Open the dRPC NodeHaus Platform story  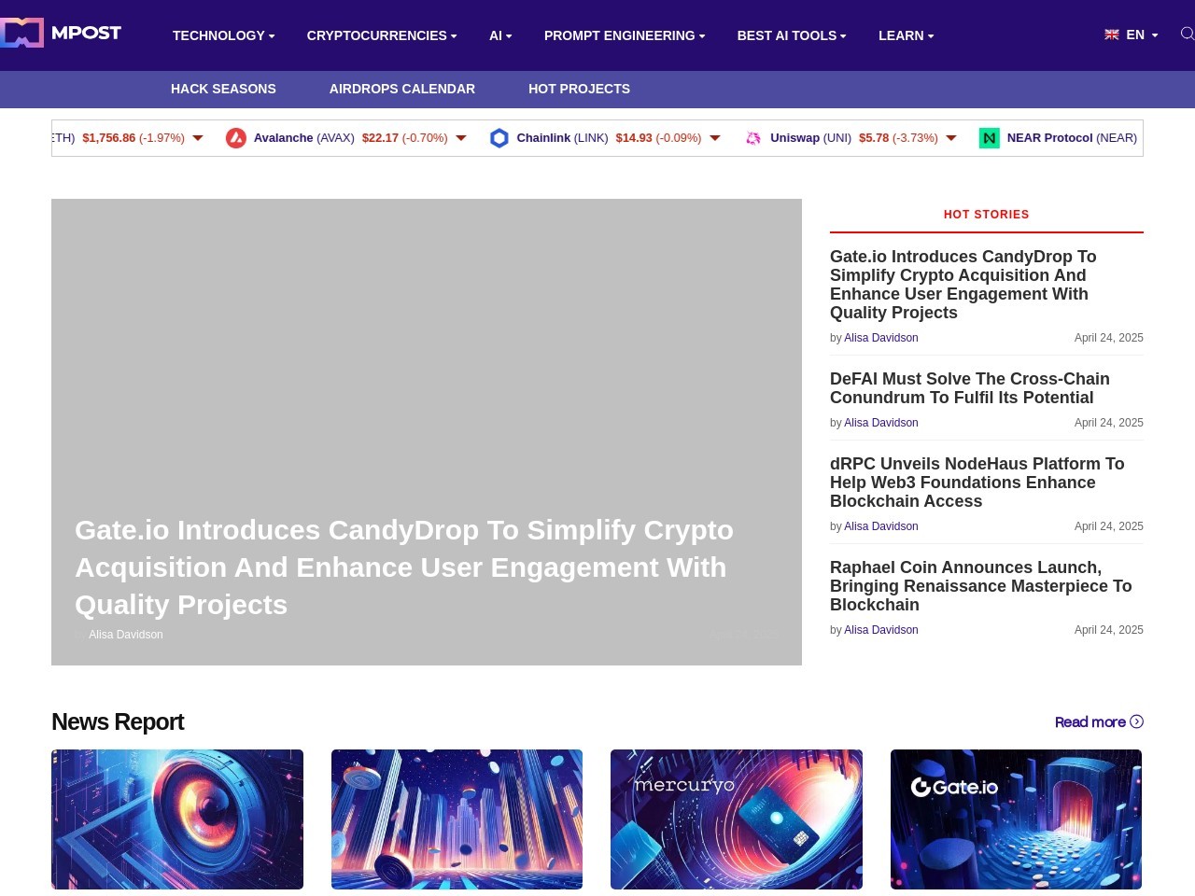point(977,483)
